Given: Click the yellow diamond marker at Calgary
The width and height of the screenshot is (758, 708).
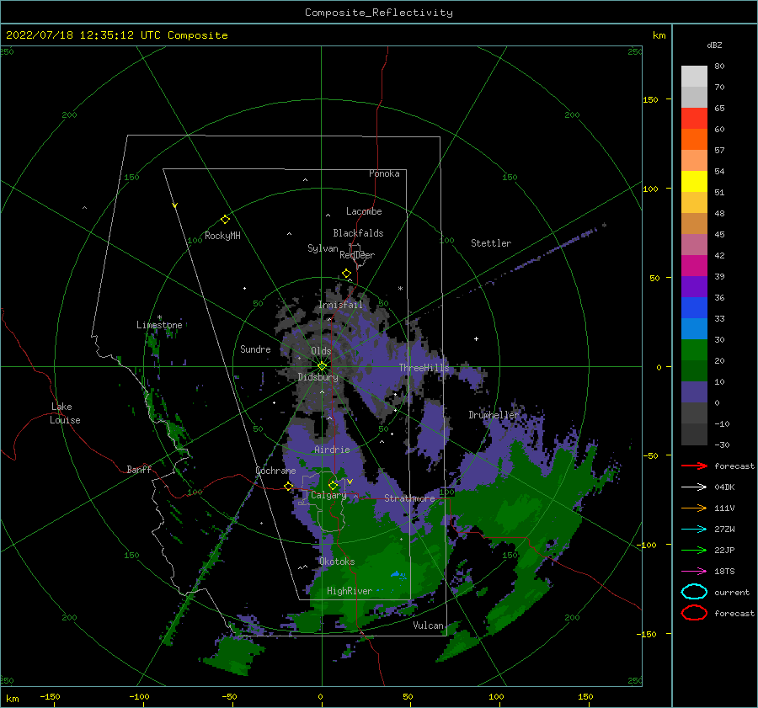Looking at the screenshot, I should click(x=333, y=485).
